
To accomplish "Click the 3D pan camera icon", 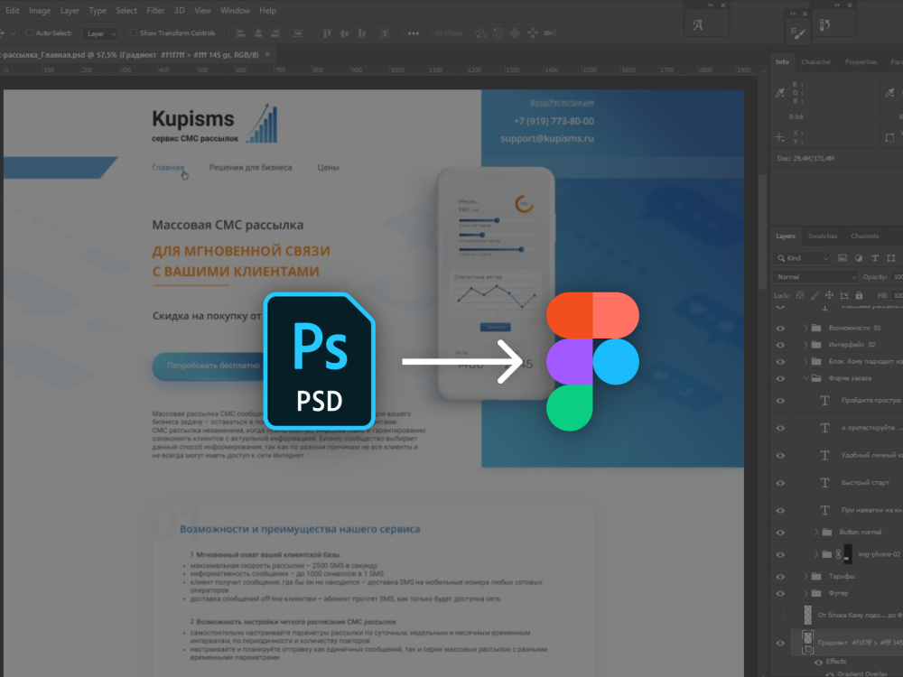I will tap(515, 33).
